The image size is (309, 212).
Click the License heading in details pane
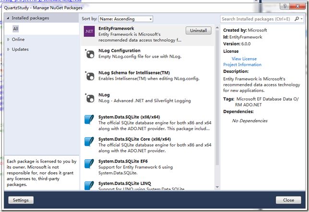coord(231,51)
